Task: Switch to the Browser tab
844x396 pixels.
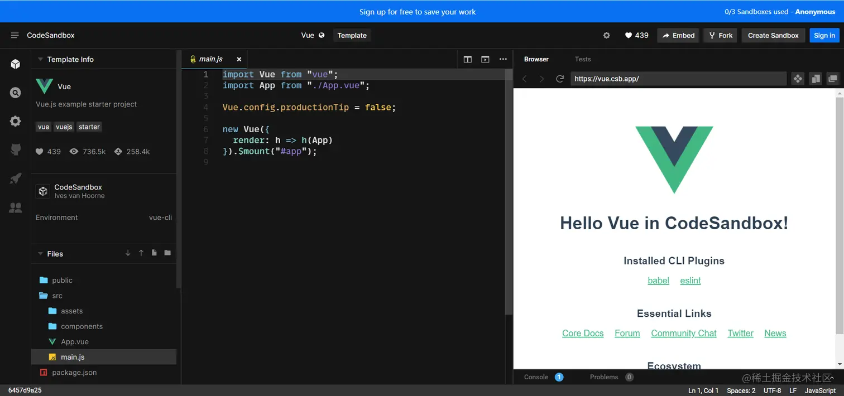Action: pos(536,59)
